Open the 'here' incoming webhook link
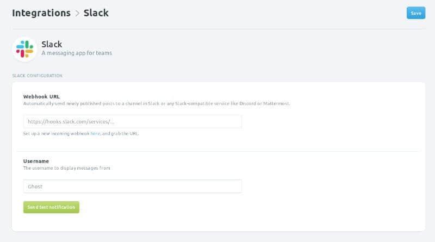The image size is (435, 242). pos(95,133)
